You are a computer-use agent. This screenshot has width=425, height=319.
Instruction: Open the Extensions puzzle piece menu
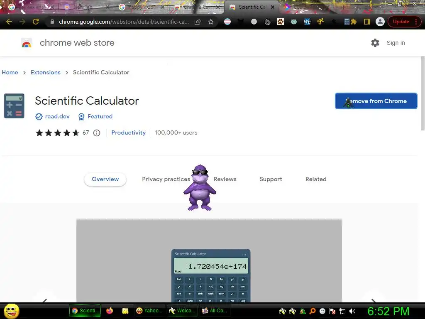(354, 22)
